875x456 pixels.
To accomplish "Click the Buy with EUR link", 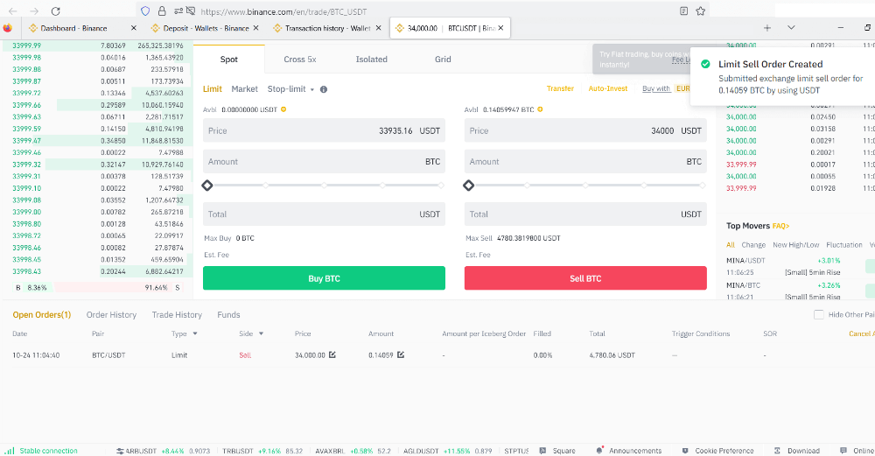I will tap(666, 88).
